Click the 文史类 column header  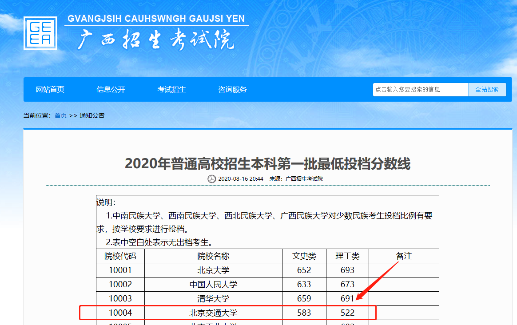[x=304, y=256]
